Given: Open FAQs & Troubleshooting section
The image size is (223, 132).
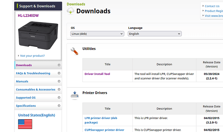Looking at the screenshot, I should click(x=38, y=73).
